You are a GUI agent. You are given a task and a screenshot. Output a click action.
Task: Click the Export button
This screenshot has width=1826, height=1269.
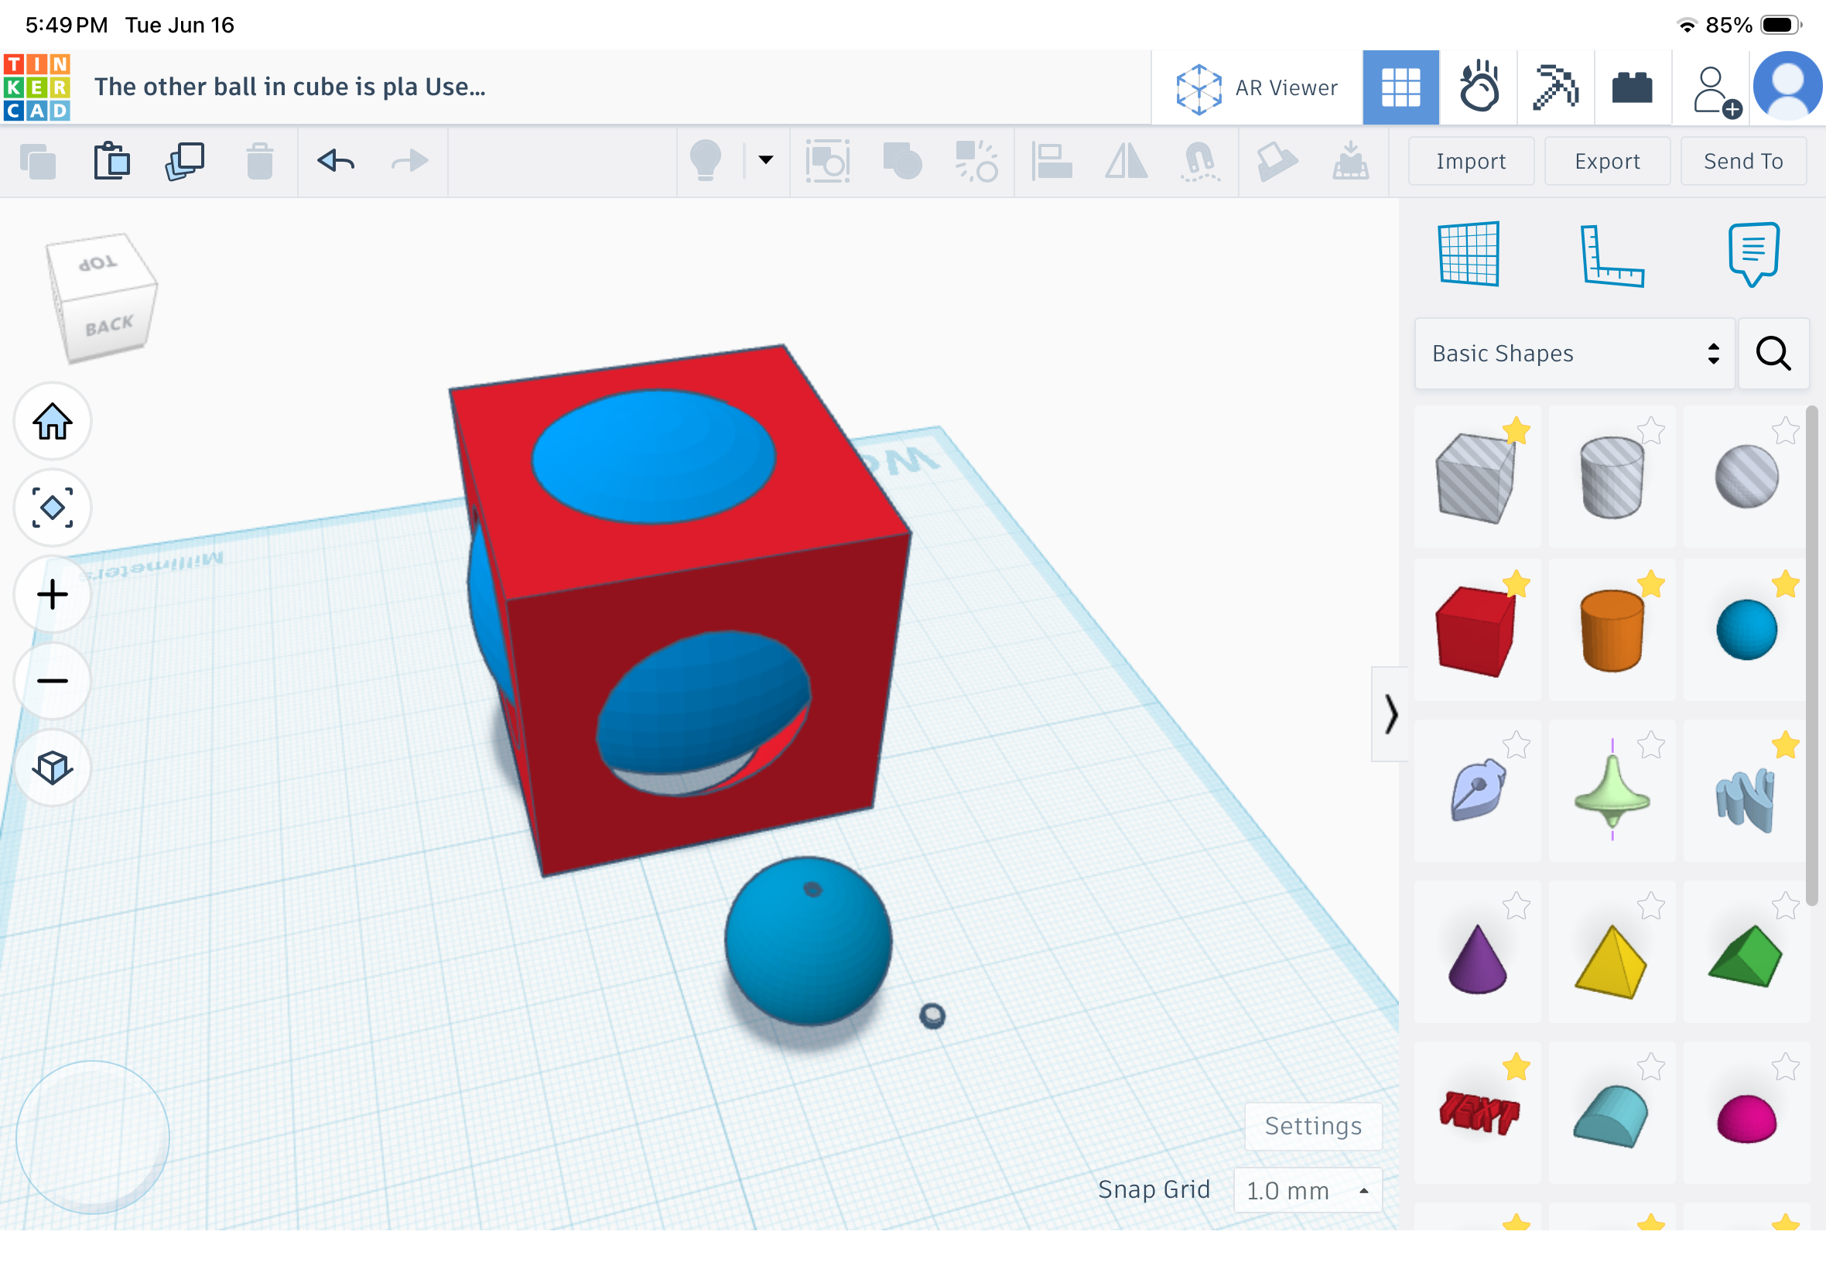1606,162
